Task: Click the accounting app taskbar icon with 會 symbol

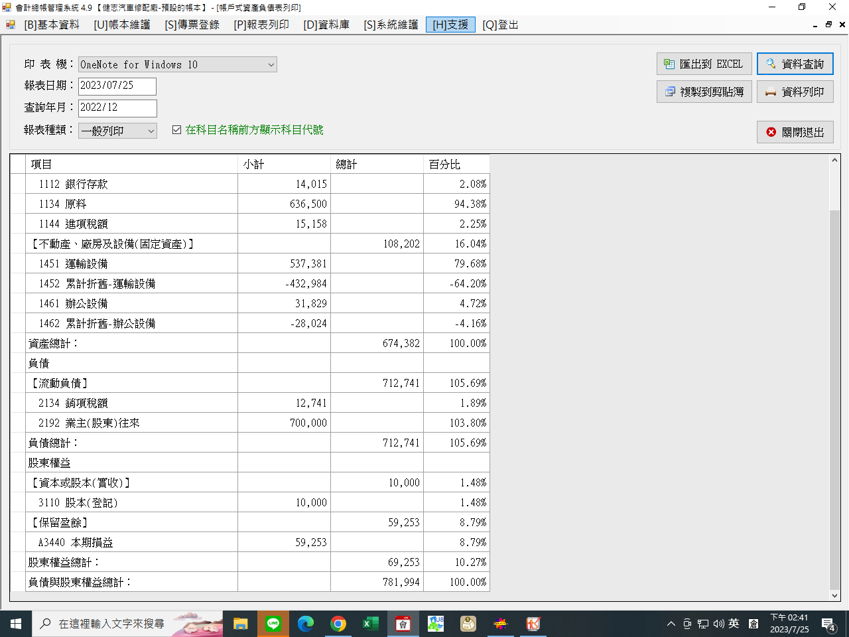Action: (403, 624)
